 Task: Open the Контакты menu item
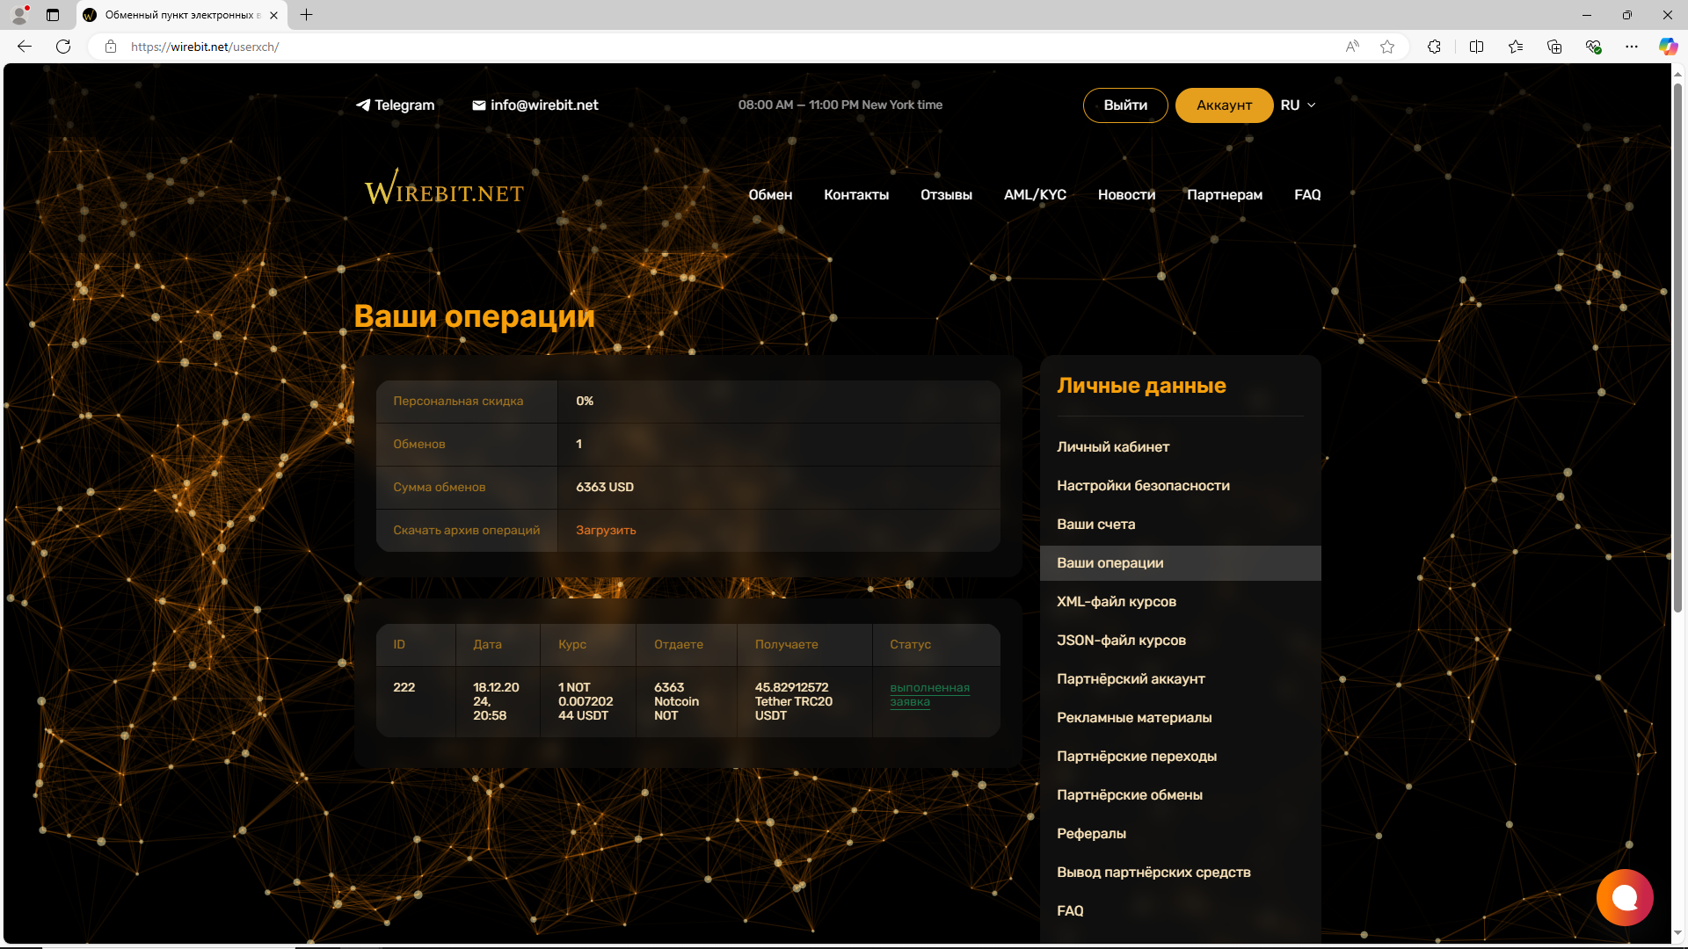(x=856, y=195)
